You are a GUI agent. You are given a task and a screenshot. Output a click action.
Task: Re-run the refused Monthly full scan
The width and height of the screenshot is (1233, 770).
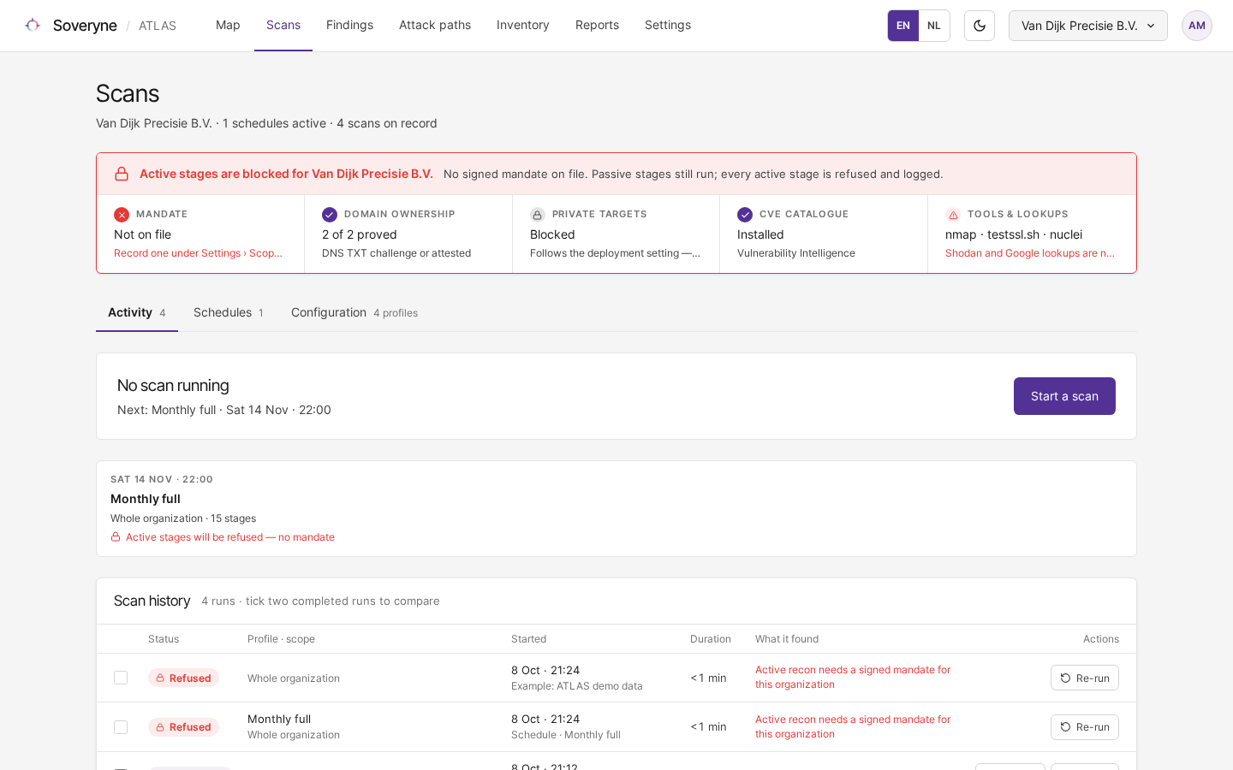pyautogui.click(x=1085, y=727)
